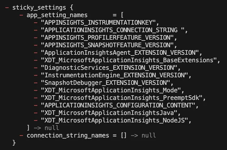This screenshot has width=227, height=150.
Task: Click the red minus before sticky_settings
Action: (7, 8)
